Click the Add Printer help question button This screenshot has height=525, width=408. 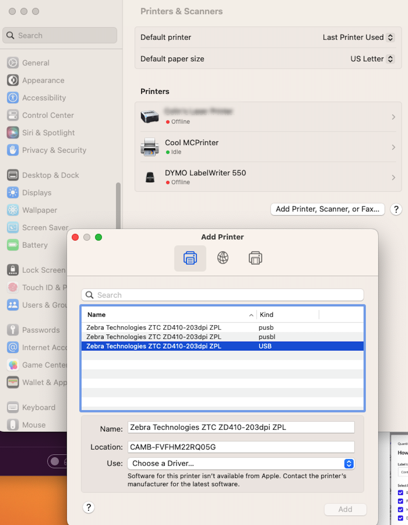pyautogui.click(x=88, y=507)
